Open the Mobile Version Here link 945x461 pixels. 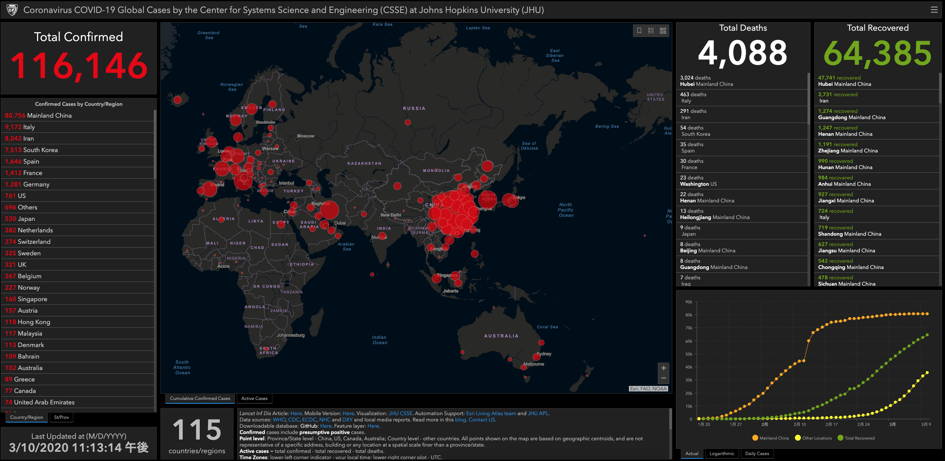tap(348, 414)
